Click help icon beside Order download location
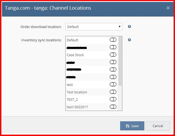Screen dimensions: 175x136 (129, 27)
